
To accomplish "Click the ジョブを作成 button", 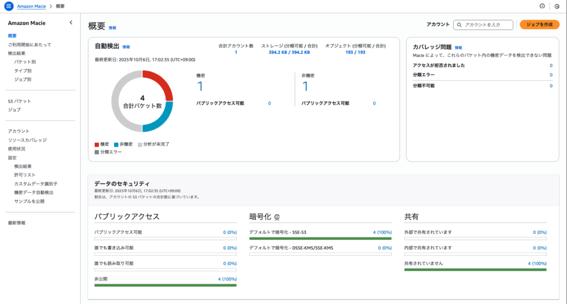I will [x=539, y=24].
